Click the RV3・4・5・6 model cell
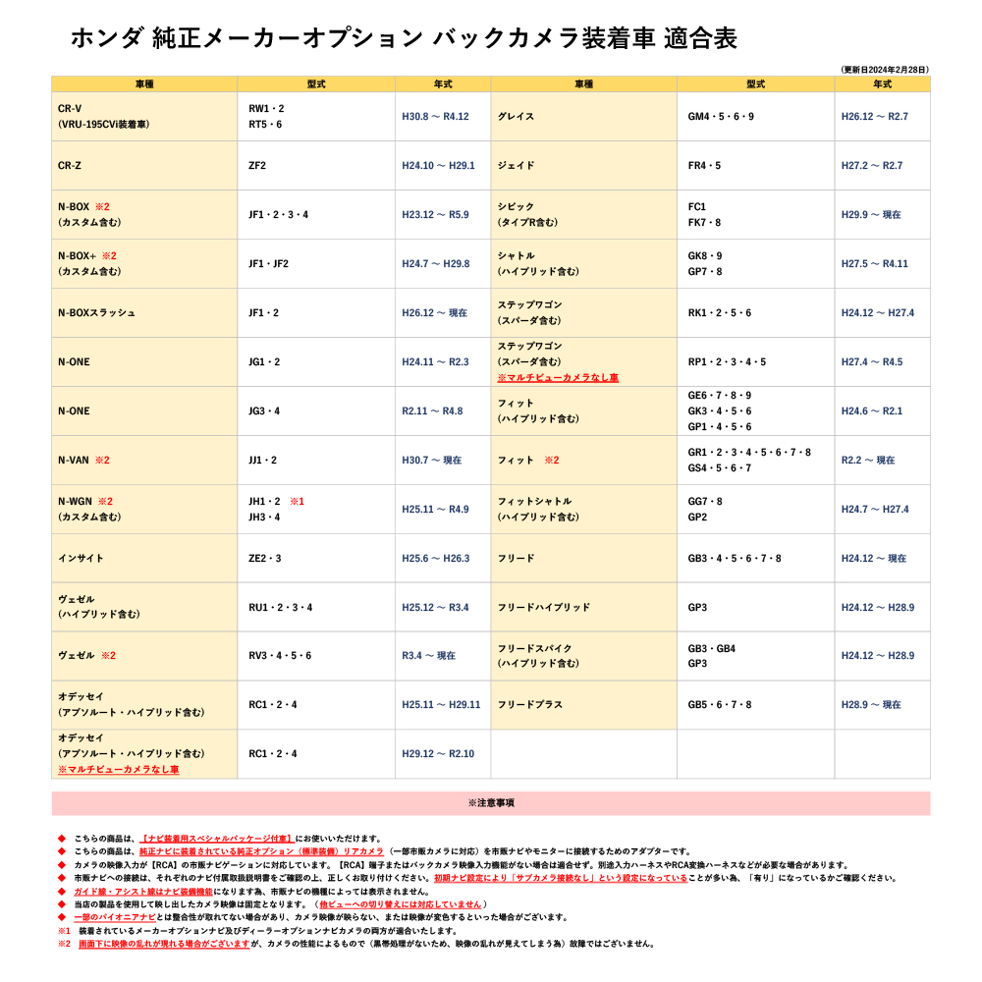 (316, 656)
